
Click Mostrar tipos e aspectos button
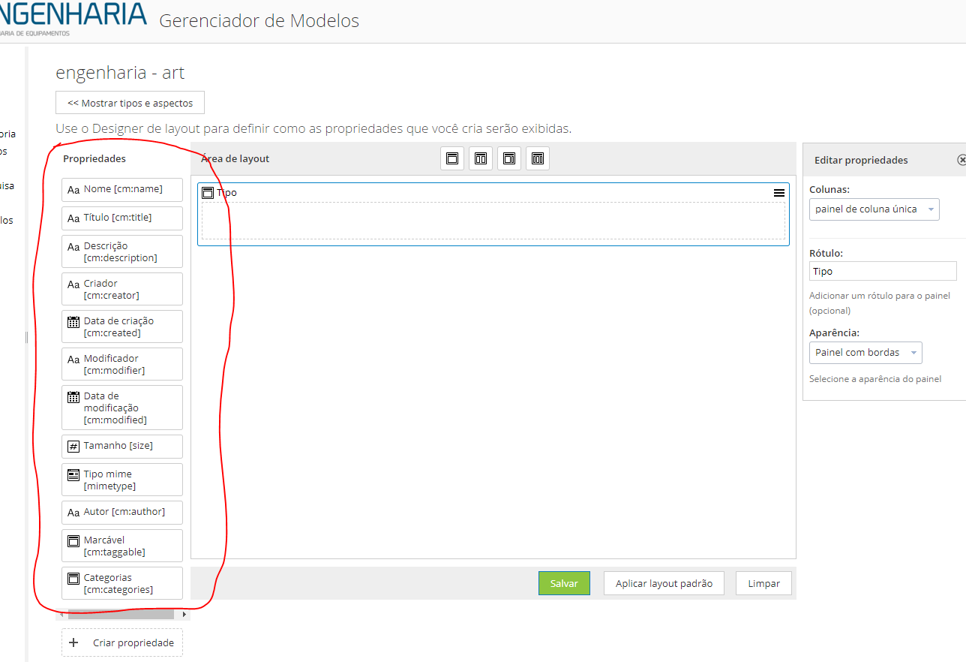coord(130,103)
